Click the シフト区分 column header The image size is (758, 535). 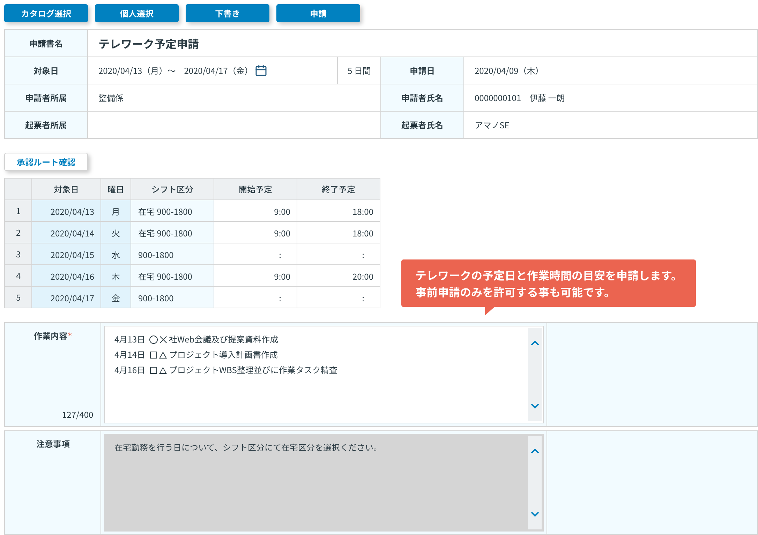172,189
